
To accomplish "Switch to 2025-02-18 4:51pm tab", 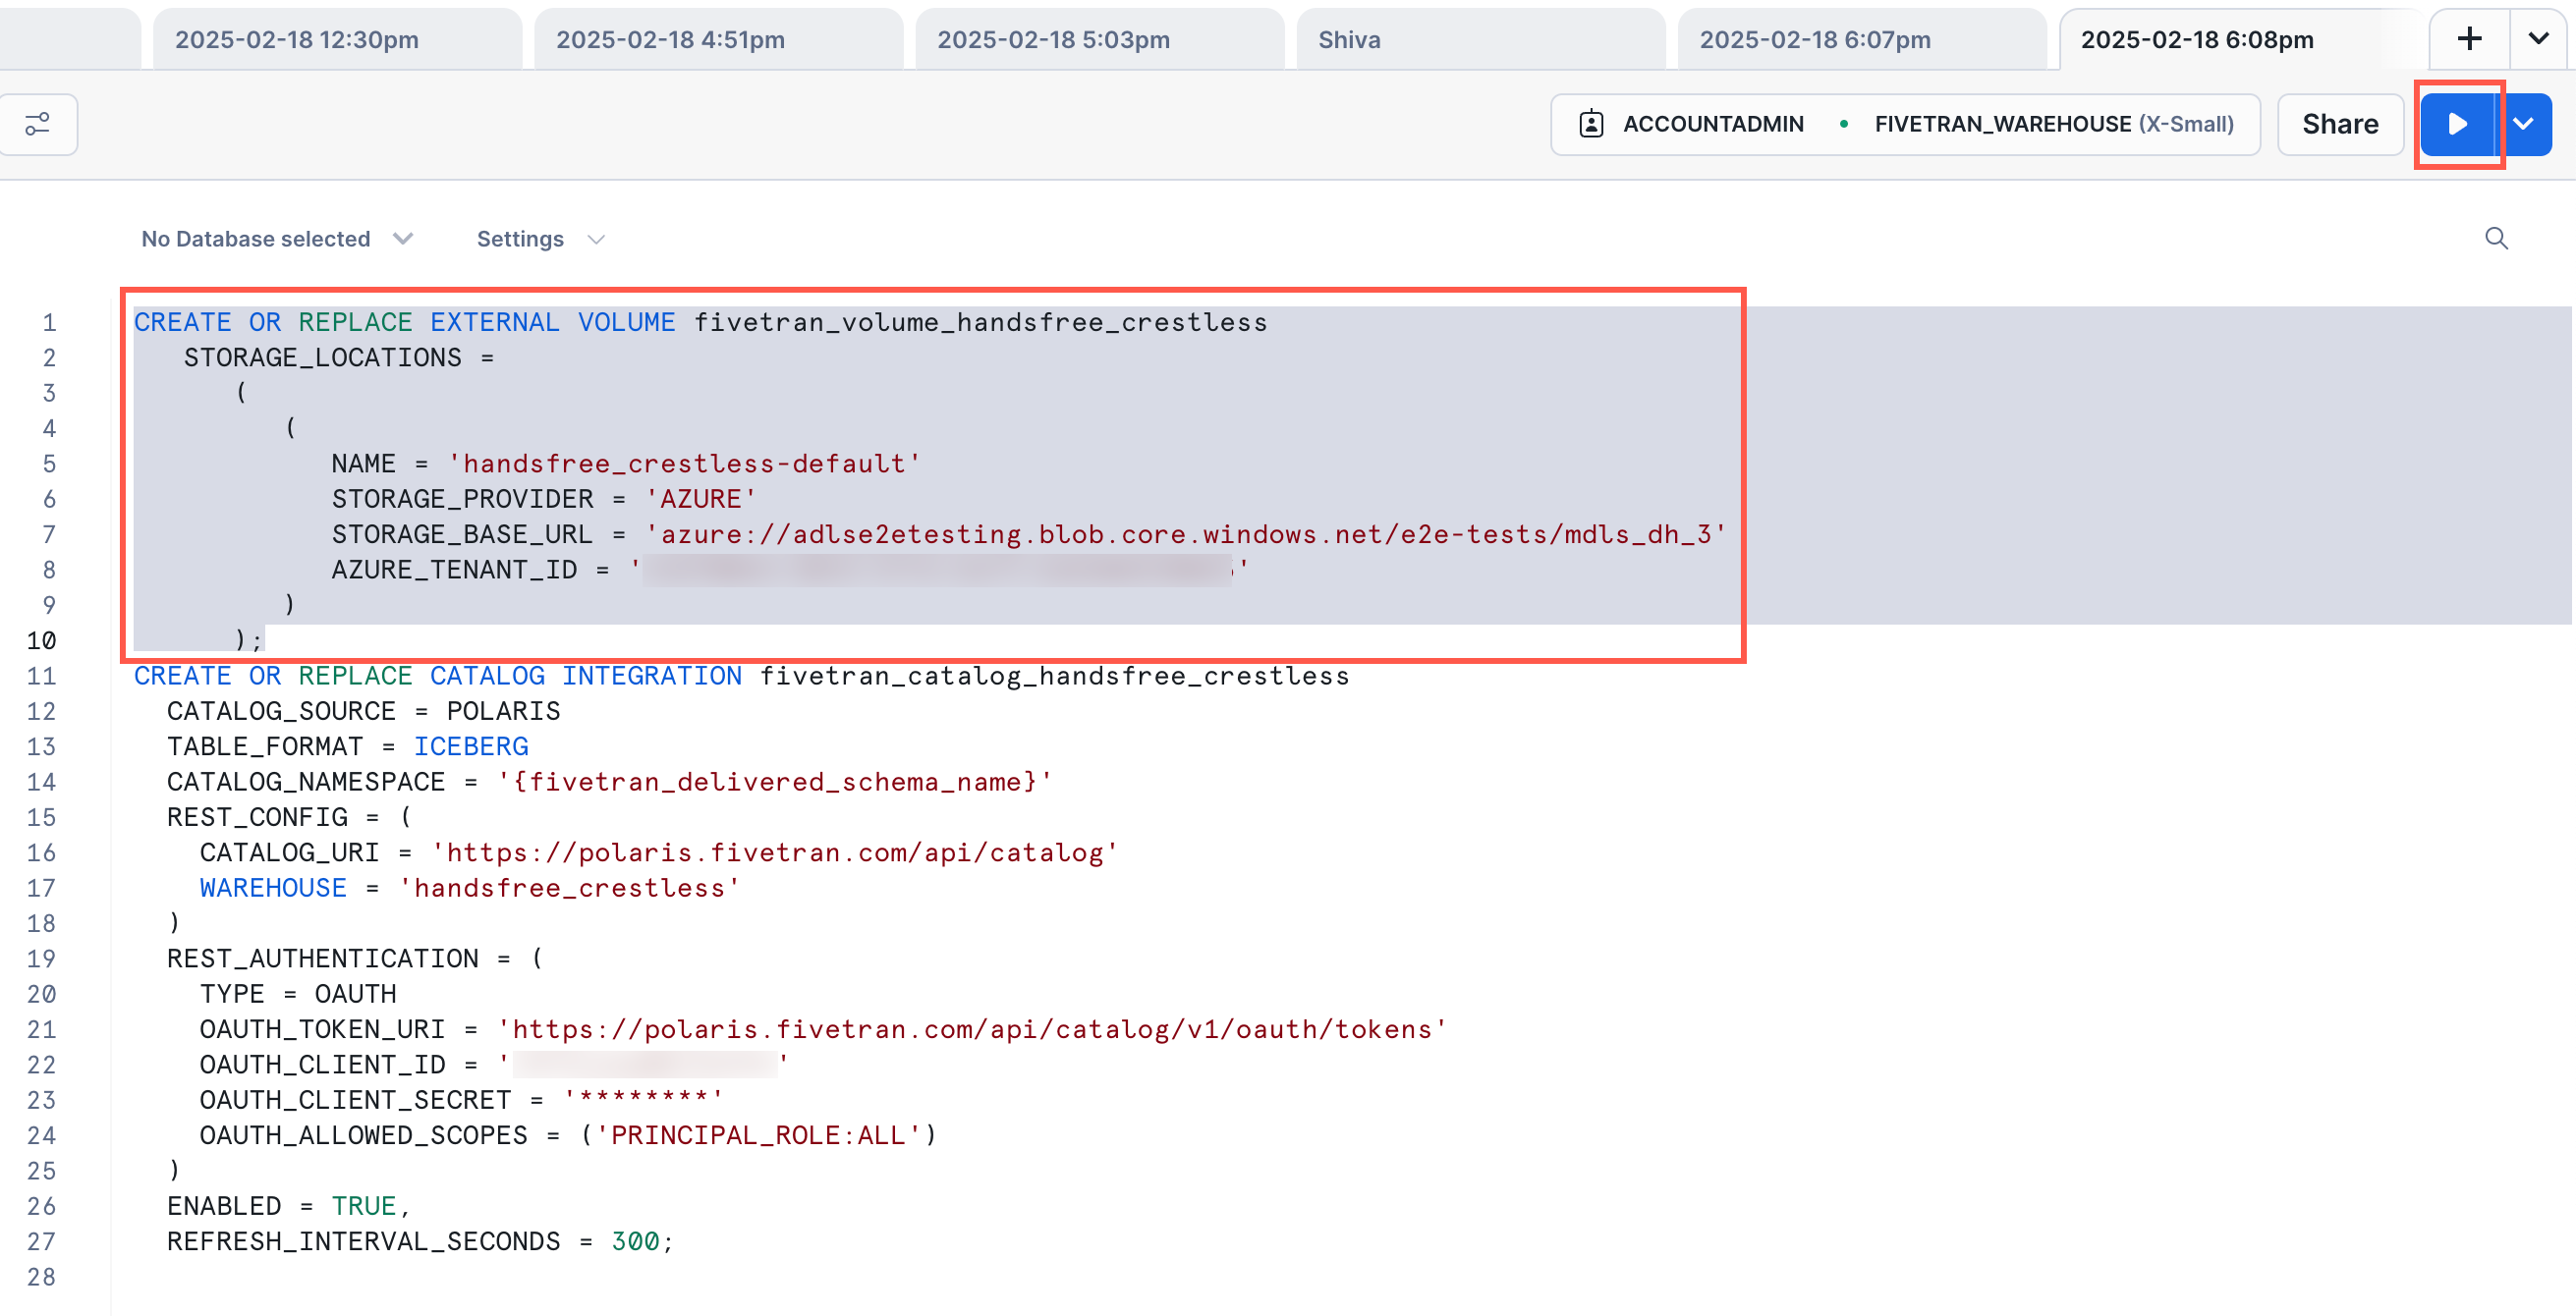I will (718, 39).
